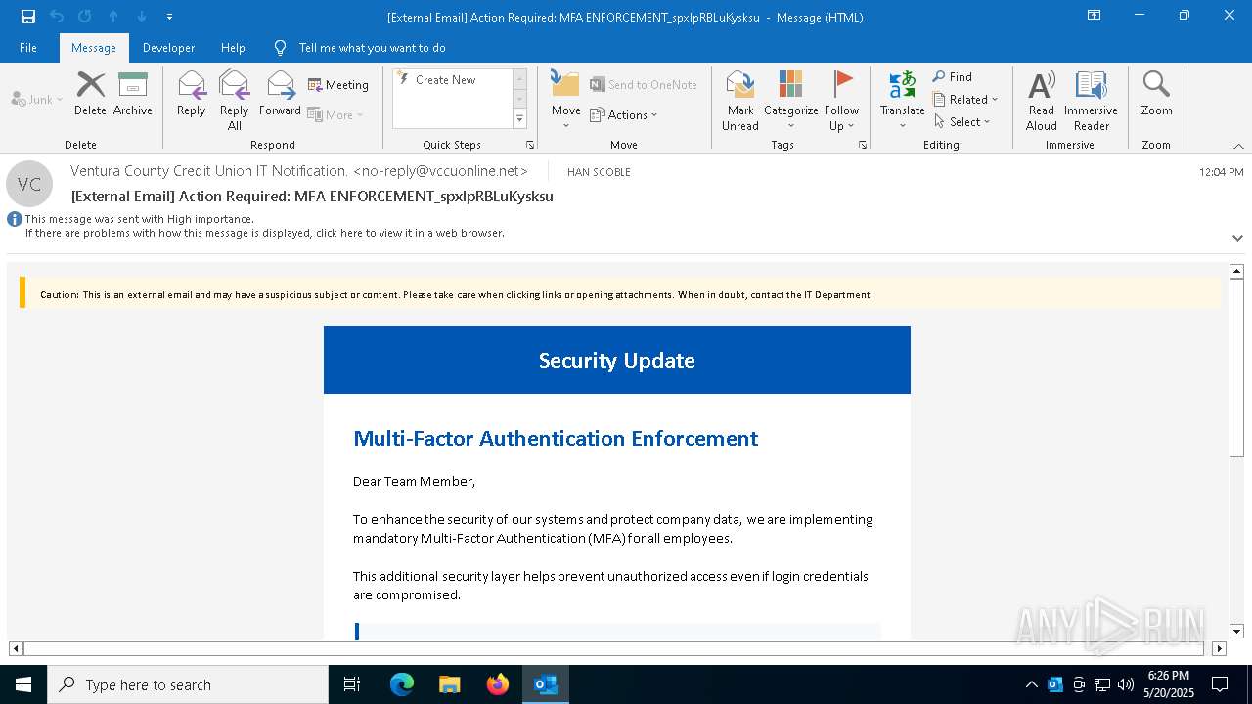This screenshot has width=1252, height=704.
Task: Open the Actions dropdown
Action: (x=624, y=114)
